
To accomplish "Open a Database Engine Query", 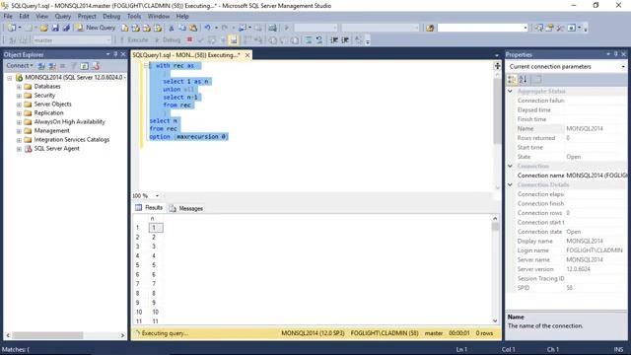I will (x=125, y=28).
